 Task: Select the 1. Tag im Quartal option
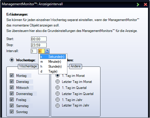pyautogui.click(x=58, y=87)
